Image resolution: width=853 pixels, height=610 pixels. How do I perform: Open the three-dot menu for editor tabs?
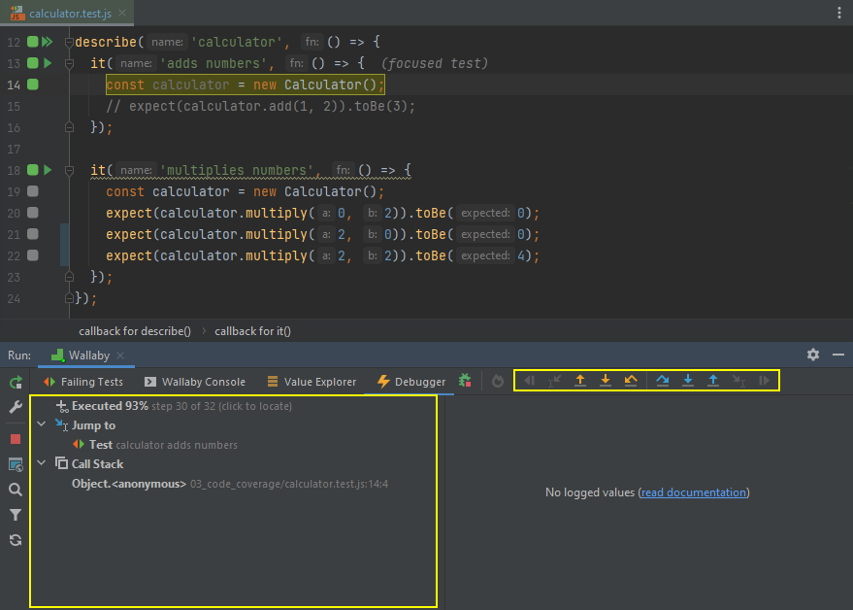839,13
